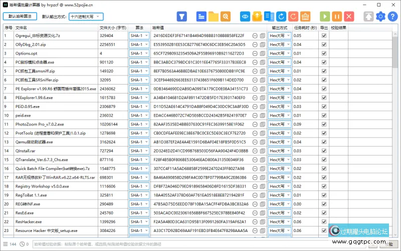This screenshot has width=401, height=251.
Task: Toggle export checkbox for PhotoZoom Pro row
Action: pos(324,124)
